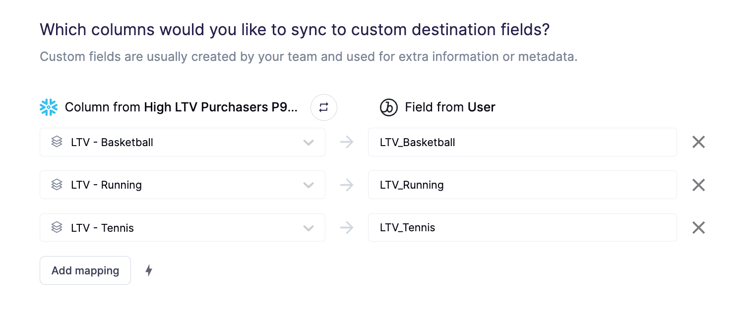Delete the LTV_Running mapping with X

coord(698,185)
